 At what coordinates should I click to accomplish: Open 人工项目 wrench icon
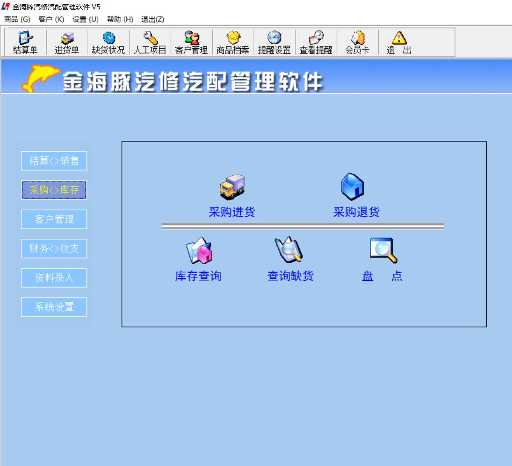click(150, 43)
